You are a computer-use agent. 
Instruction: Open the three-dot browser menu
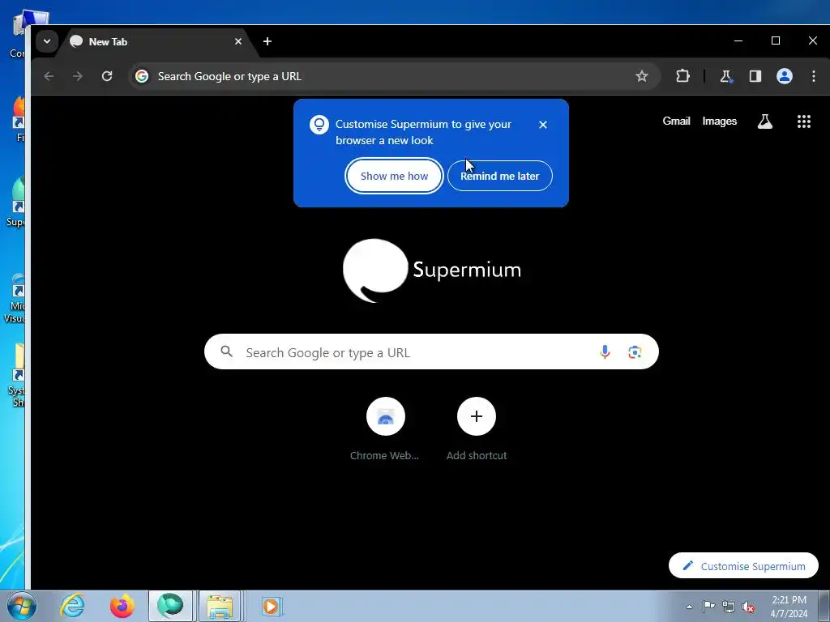(814, 76)
